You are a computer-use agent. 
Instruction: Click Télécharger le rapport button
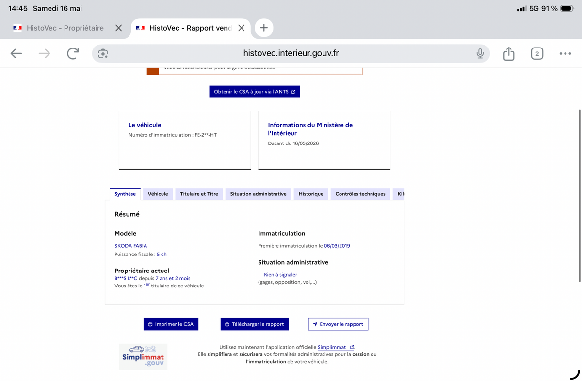click(x=255, y=324)
